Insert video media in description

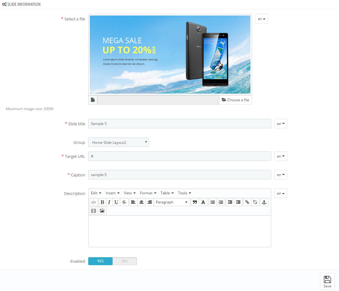(94, 211)
